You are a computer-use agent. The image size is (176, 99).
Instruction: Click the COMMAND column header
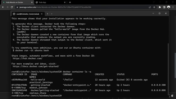pyautogui.click(x=67, y=75)
